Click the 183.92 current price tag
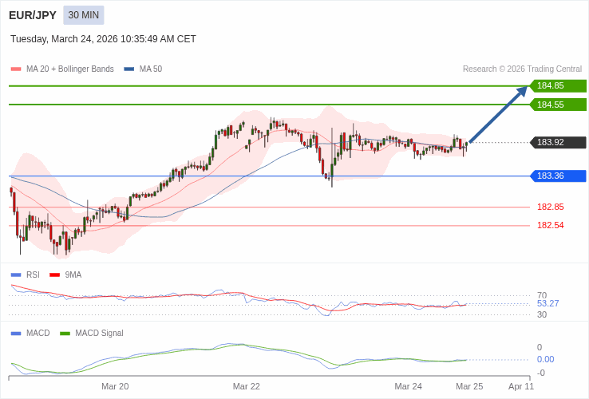This screenshot has height=399, width=589. (x=558, y=142)
